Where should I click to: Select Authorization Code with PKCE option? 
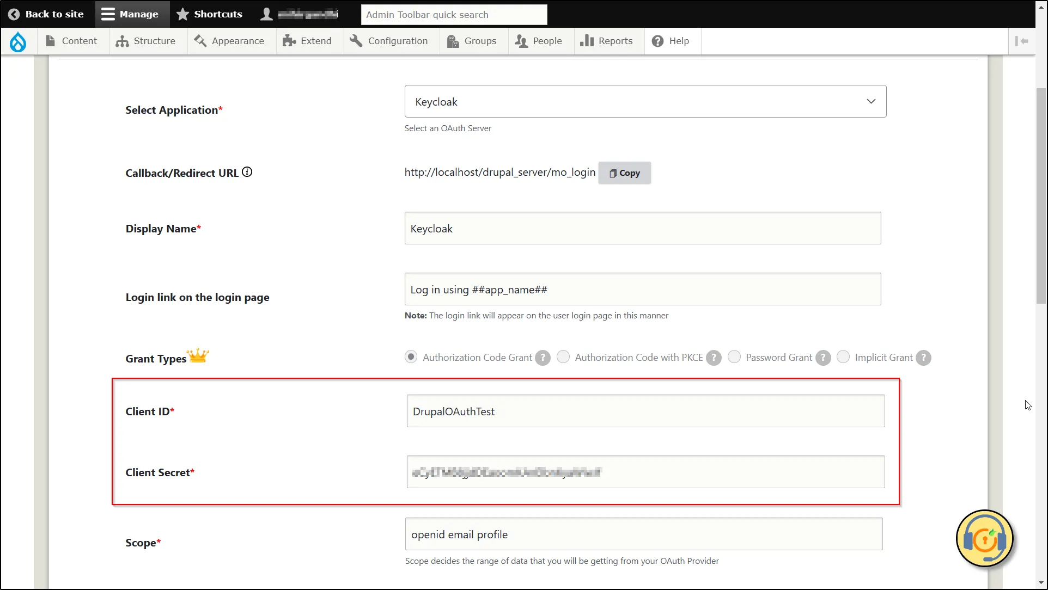click(564, 357)
